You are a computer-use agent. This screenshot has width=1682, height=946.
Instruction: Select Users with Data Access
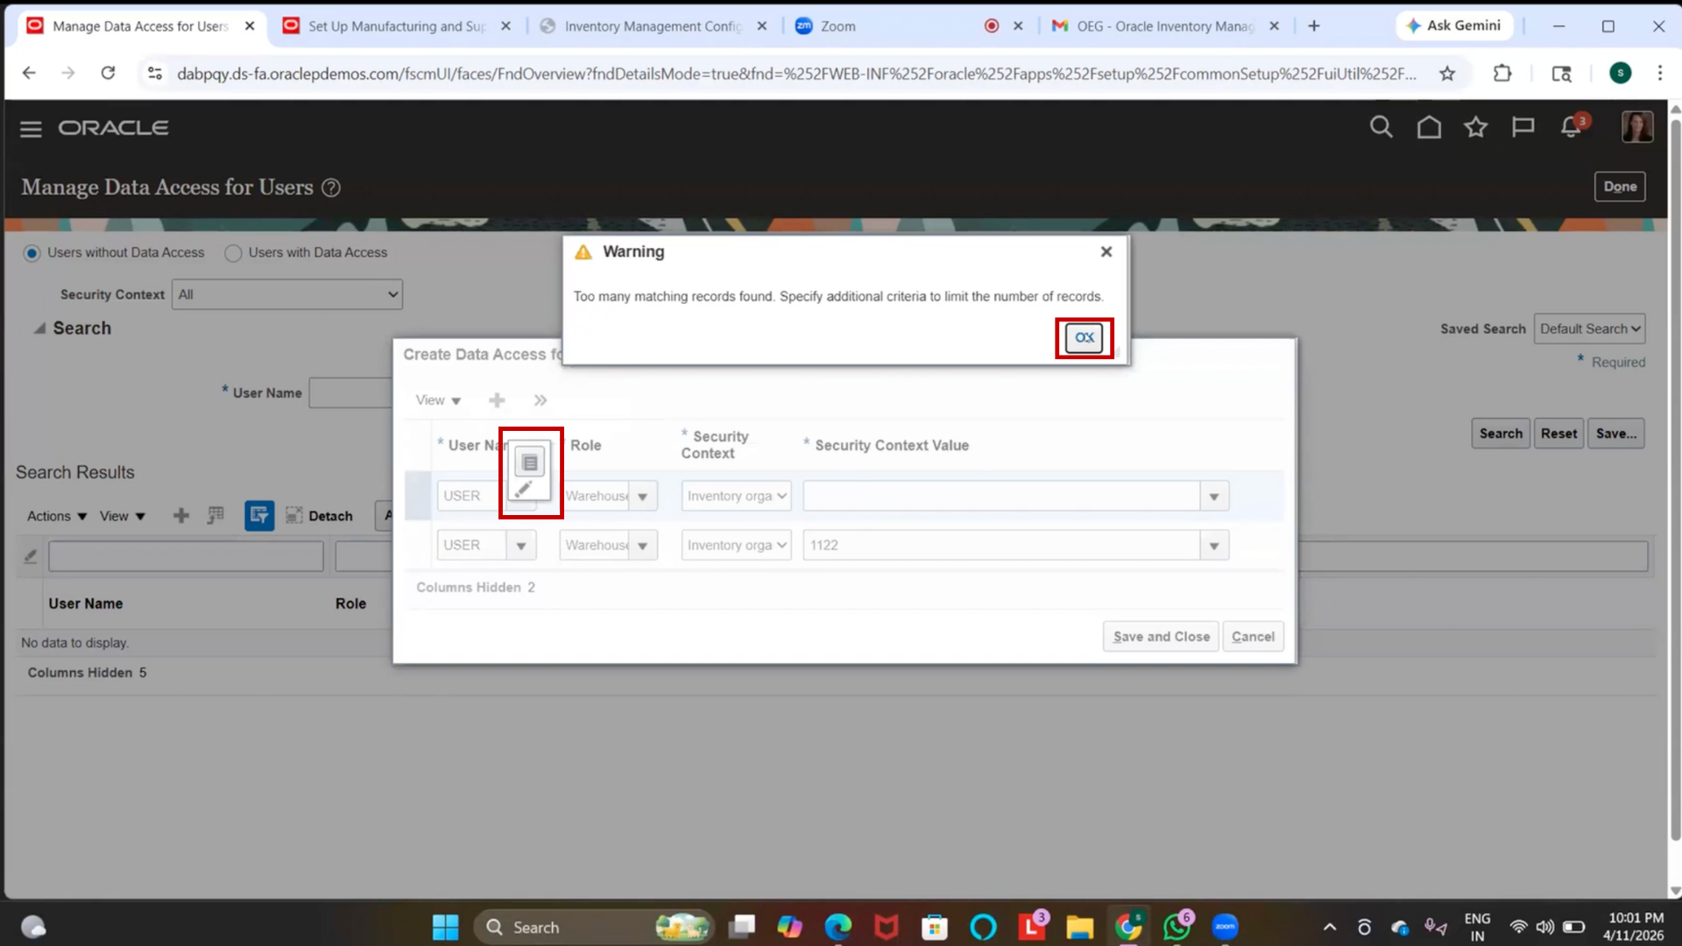click(x=233, y=253)
